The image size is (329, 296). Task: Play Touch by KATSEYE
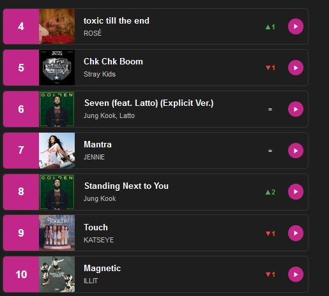(296, 233)
